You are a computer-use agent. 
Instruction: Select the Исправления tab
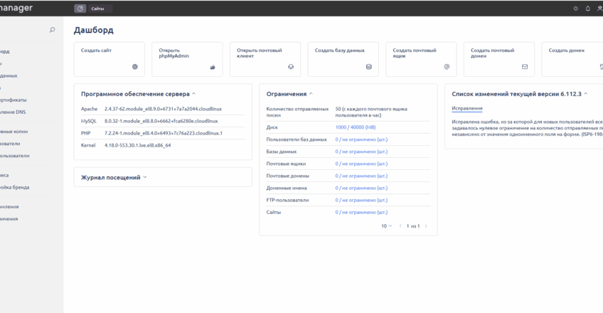467,108
